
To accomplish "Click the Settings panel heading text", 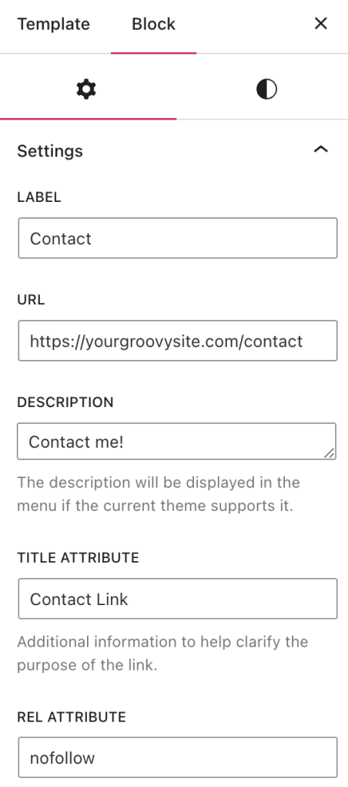I will pyautogui.click(x=50, y=151).
